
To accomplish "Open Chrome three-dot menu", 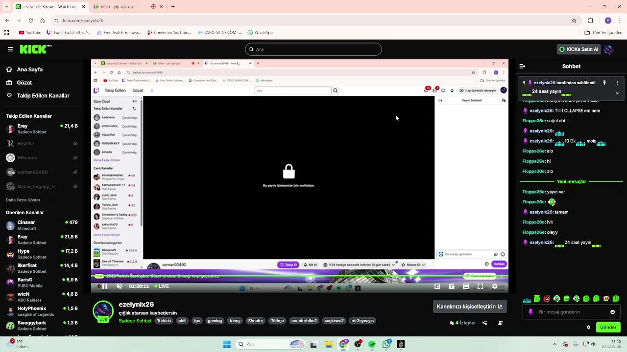I will [x=620, y=21].
